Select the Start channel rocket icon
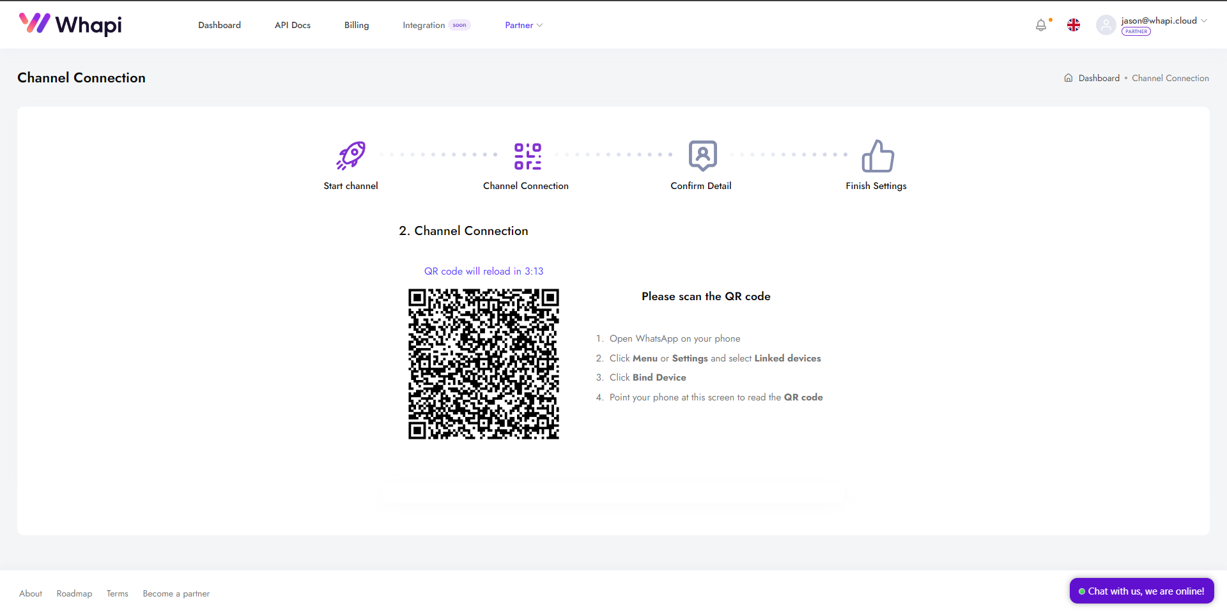Image resolution: width=1227 pixels, height=615 pixels. pyautogui.click(x=351, y=156)
